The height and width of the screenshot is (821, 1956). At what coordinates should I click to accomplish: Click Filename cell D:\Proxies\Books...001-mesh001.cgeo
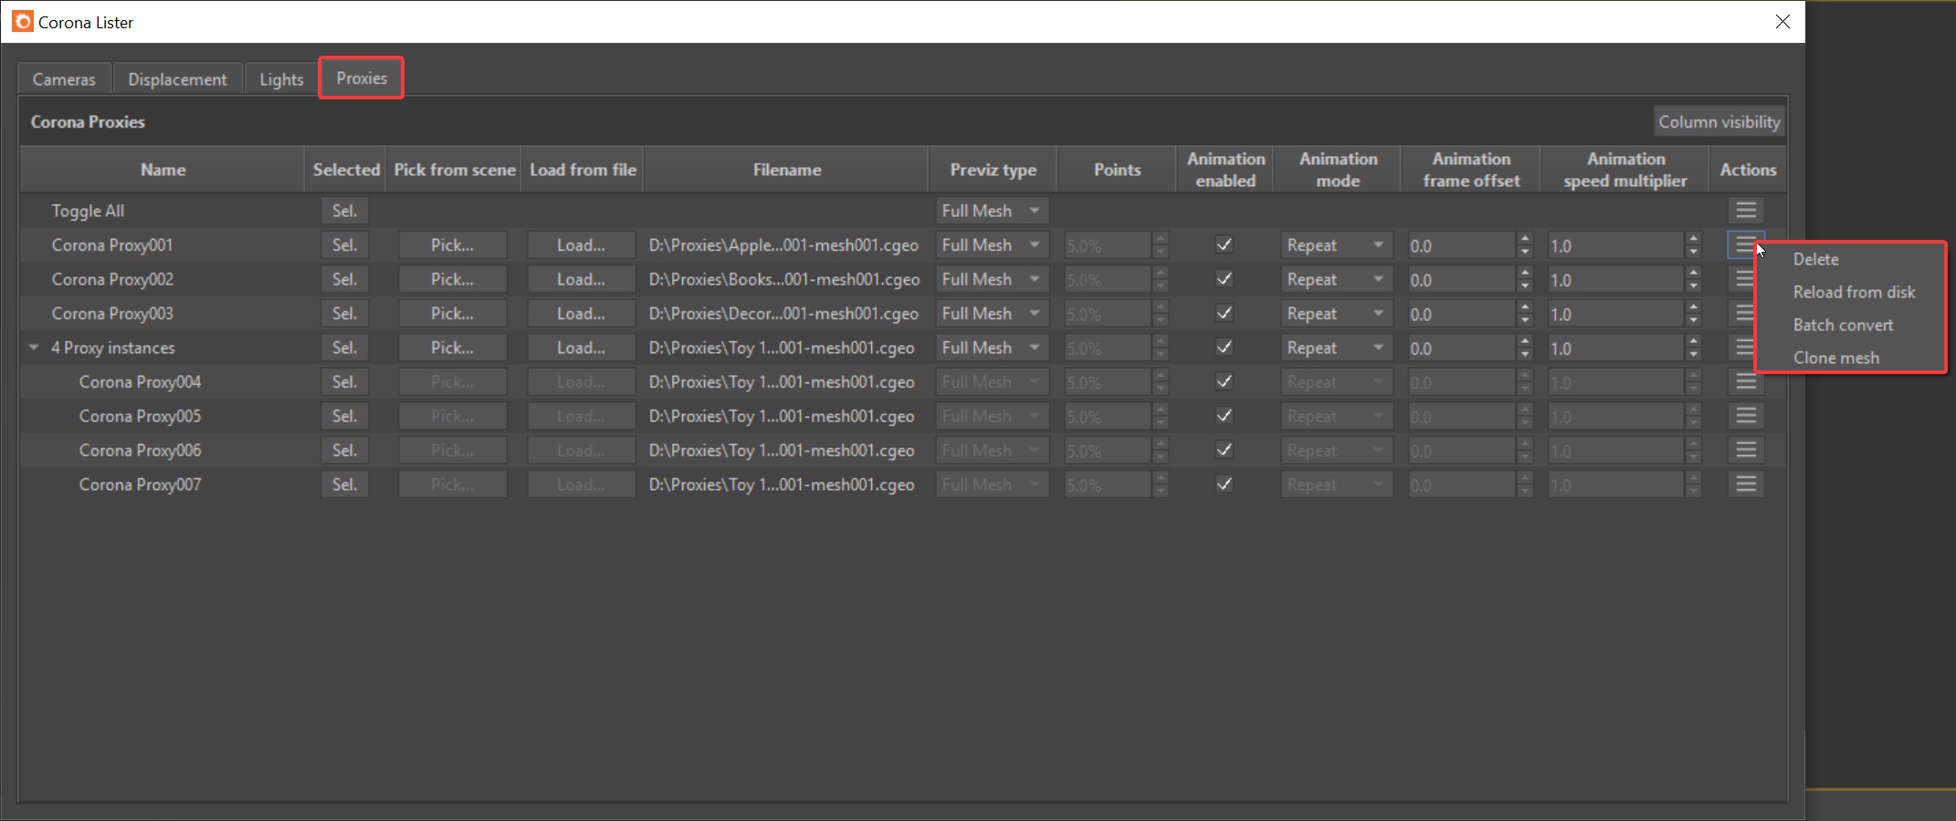(x=783, y=279)
